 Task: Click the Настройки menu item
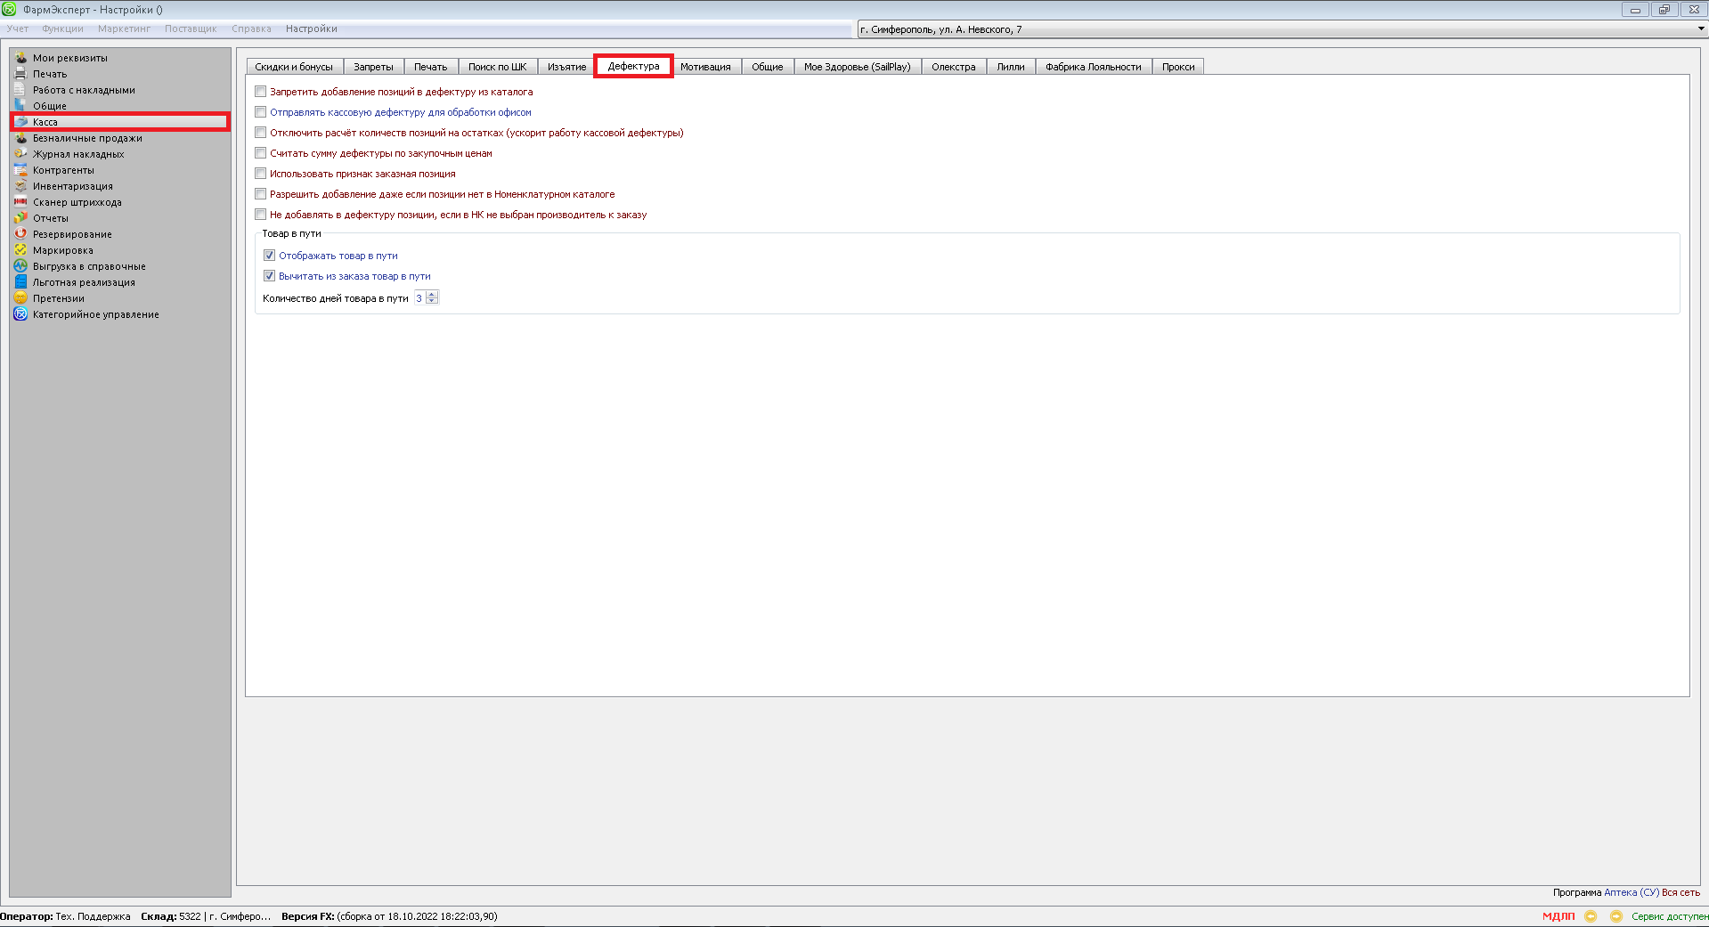coord(311,28)
